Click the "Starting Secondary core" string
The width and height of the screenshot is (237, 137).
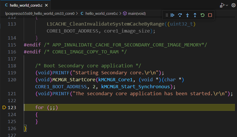[116, 73]
